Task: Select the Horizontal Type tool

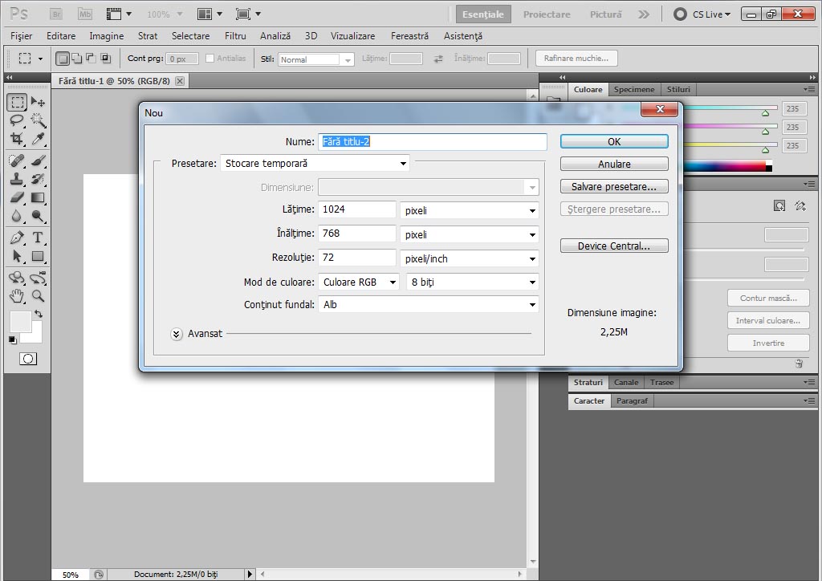Action: [x=38, y=238]
